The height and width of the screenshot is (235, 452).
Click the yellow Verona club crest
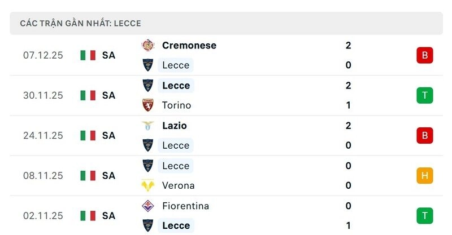pyautogui.click(x=148, y=185)
